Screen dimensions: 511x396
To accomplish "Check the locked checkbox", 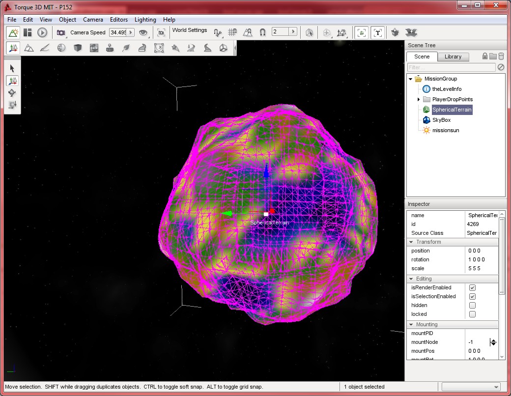I will 472,314.
